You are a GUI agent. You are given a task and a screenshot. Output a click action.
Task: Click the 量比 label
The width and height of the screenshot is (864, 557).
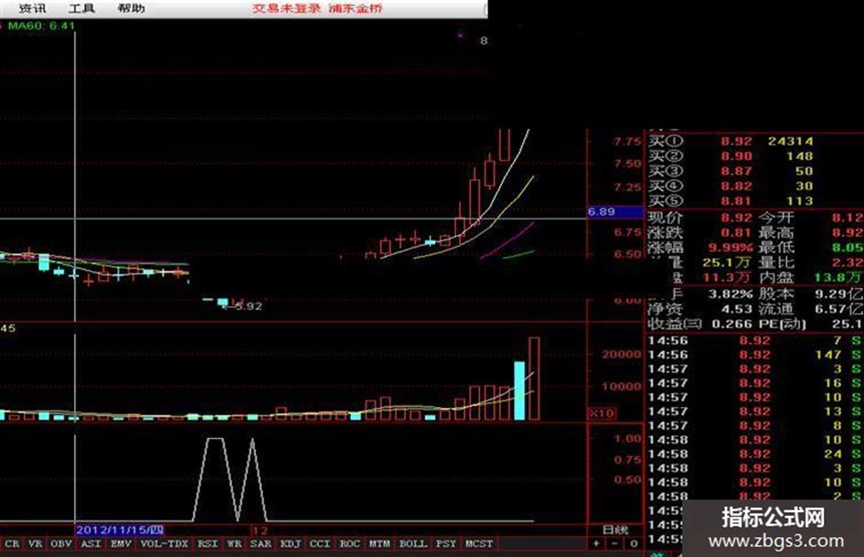point(776,262)
